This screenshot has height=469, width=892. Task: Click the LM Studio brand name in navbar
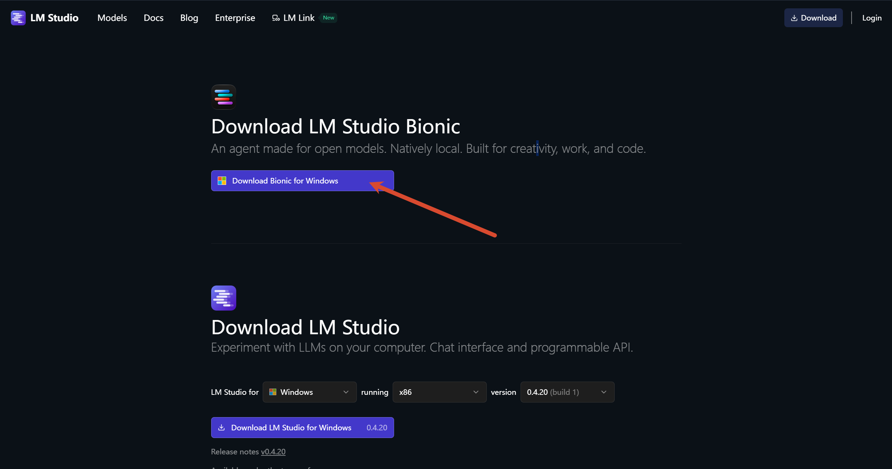pyautogui.click(x=54, y=18)
